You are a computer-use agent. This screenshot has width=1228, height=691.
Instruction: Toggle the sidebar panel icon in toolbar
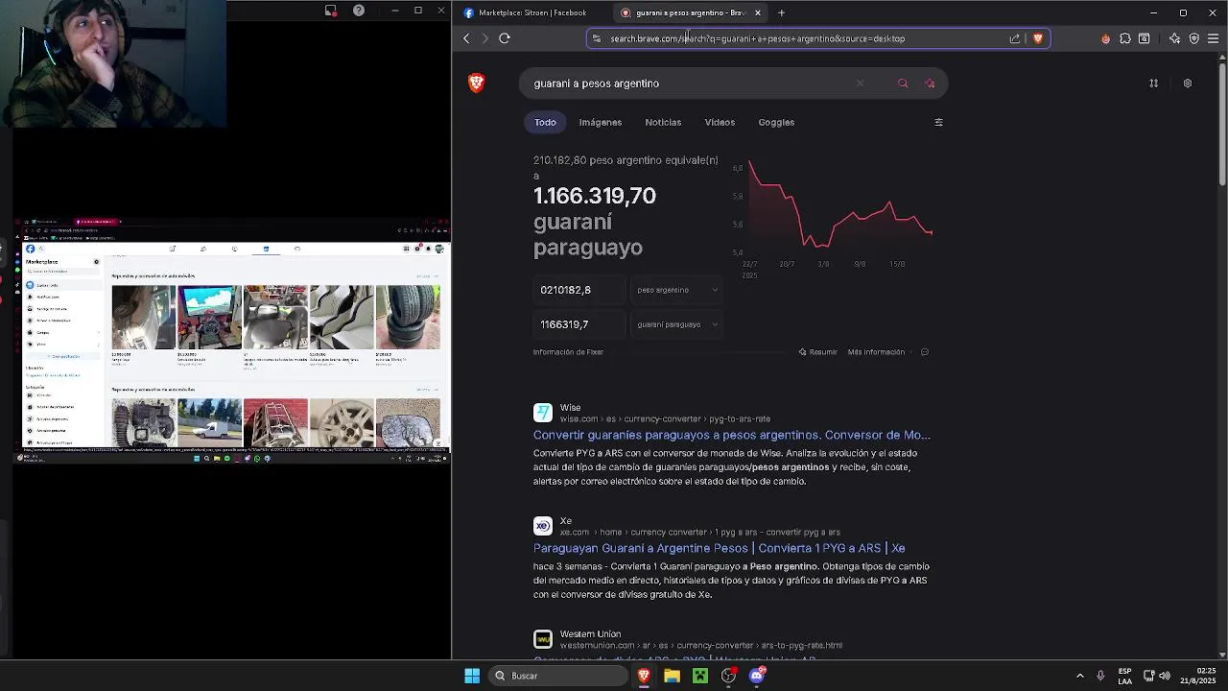point(1145,38)
